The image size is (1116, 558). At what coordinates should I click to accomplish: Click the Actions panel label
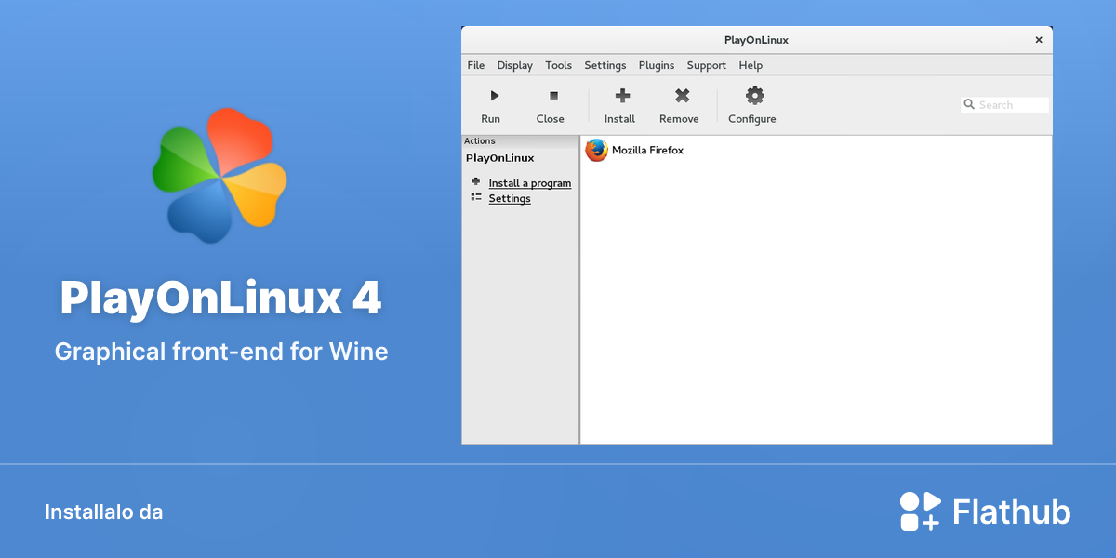(x=480, y=141)
